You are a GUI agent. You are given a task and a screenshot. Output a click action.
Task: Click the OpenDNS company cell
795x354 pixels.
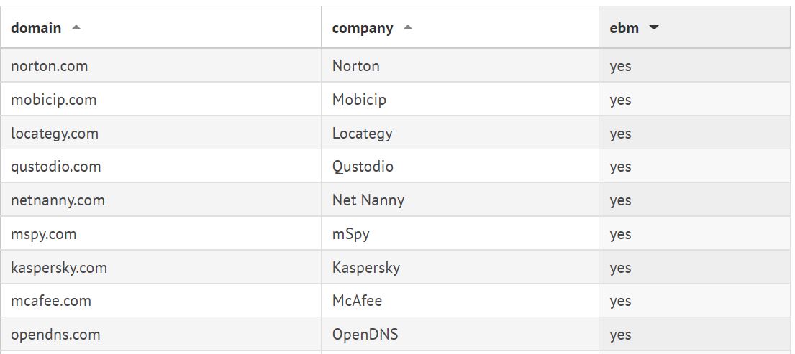coord(365,335)
